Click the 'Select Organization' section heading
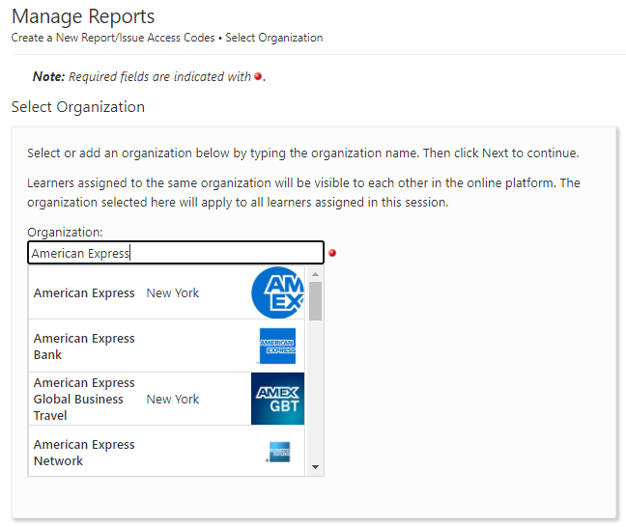This screenshot has height=527, width=626. click(x=78, y=107)
